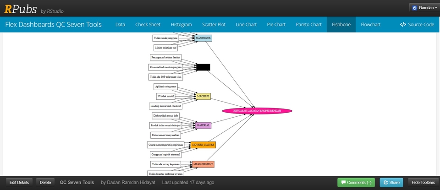Click the Flex Dashboards QC Seven Tools title

(x=53, y=24)
